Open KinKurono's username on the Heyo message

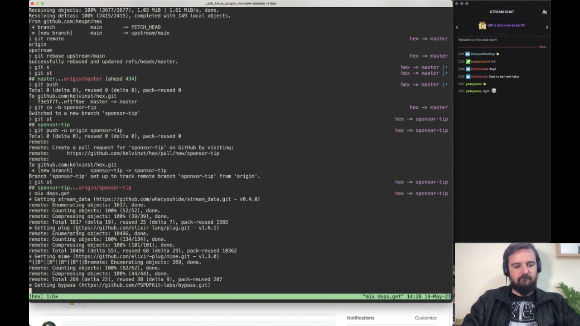(x=478, y=69)
